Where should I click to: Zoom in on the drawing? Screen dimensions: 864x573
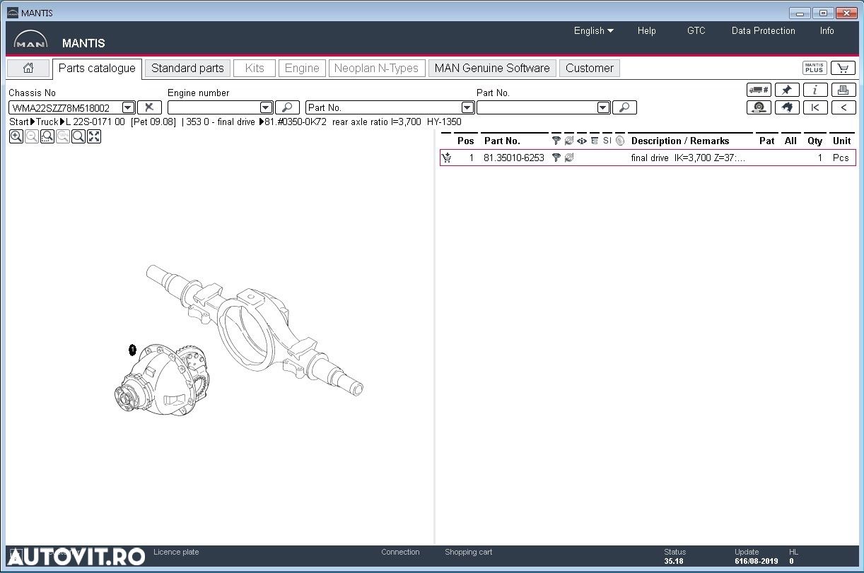click(16, 136)
